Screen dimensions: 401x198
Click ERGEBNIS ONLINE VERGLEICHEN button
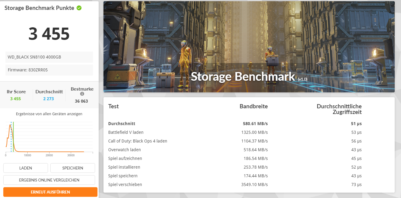coord(49,180)
